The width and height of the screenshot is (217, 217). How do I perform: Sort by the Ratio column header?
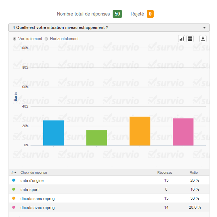tap(194, 173)
